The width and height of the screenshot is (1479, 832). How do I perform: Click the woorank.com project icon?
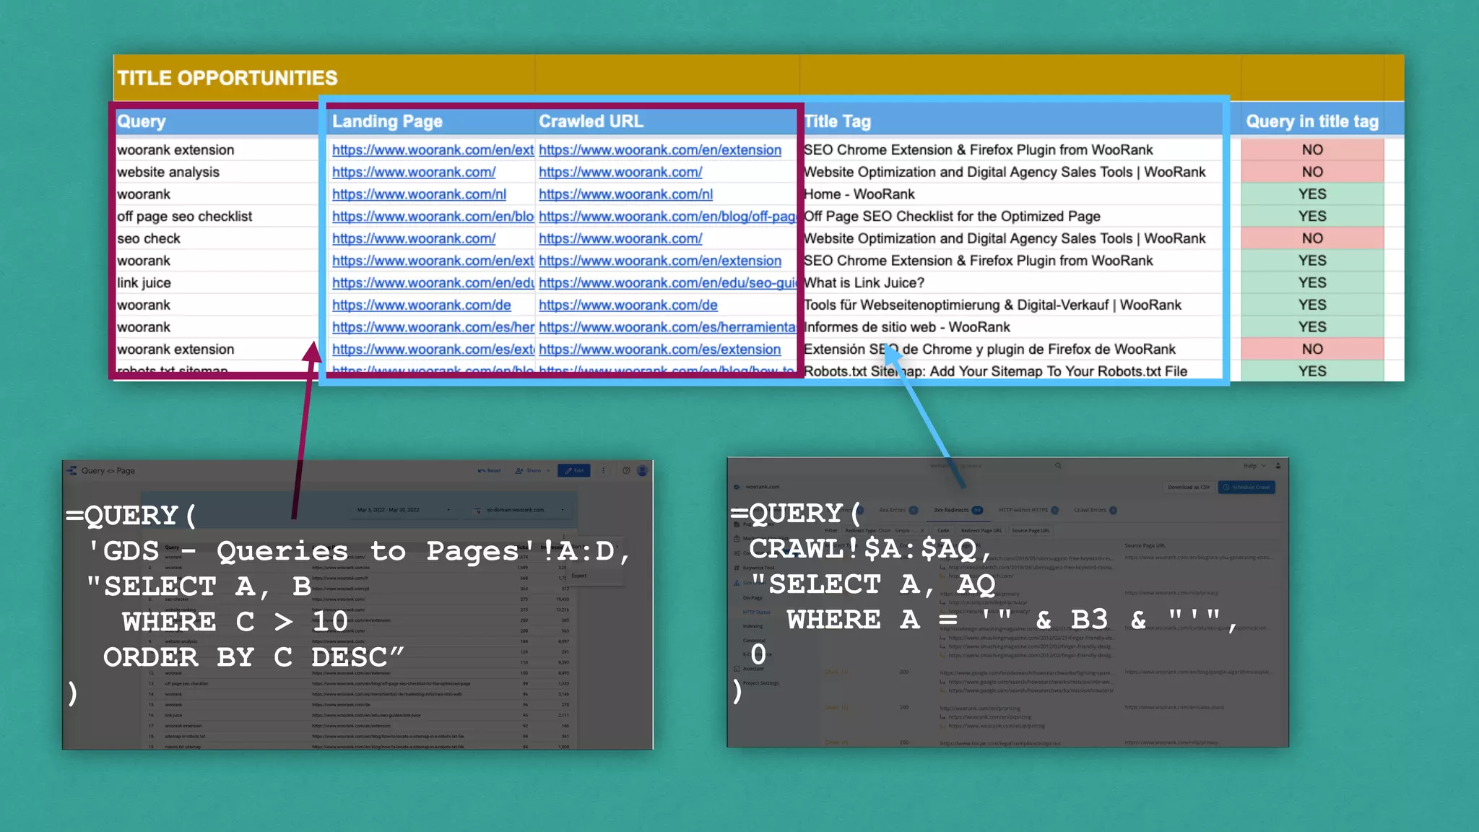tap(737, 487)
